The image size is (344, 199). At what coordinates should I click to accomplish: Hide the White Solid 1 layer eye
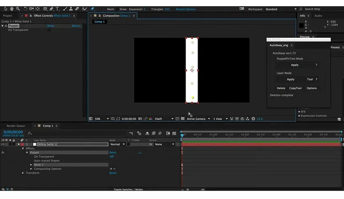click(x=3, y=144)
